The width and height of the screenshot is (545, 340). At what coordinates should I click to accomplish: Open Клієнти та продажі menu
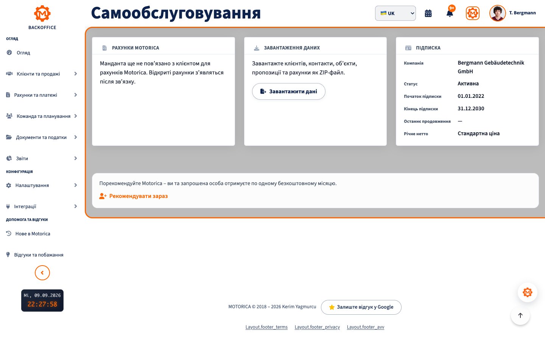(x=38, y=74)
